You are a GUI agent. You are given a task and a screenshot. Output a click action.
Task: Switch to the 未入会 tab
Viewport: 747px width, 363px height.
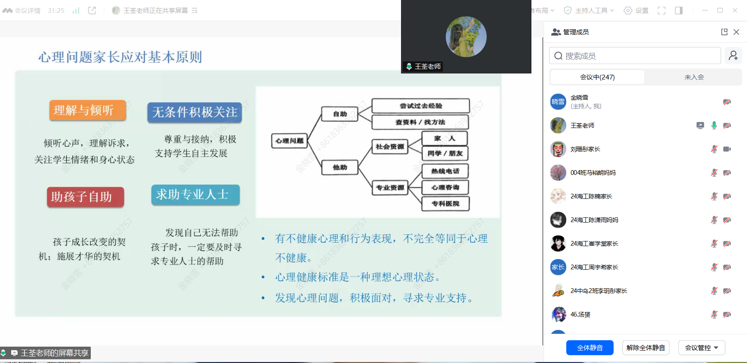click(694, 77)
